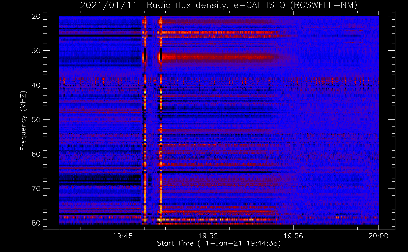Click the 19:48 time tick label
Screen dimensions: 408x252
(x=123, y=236)
